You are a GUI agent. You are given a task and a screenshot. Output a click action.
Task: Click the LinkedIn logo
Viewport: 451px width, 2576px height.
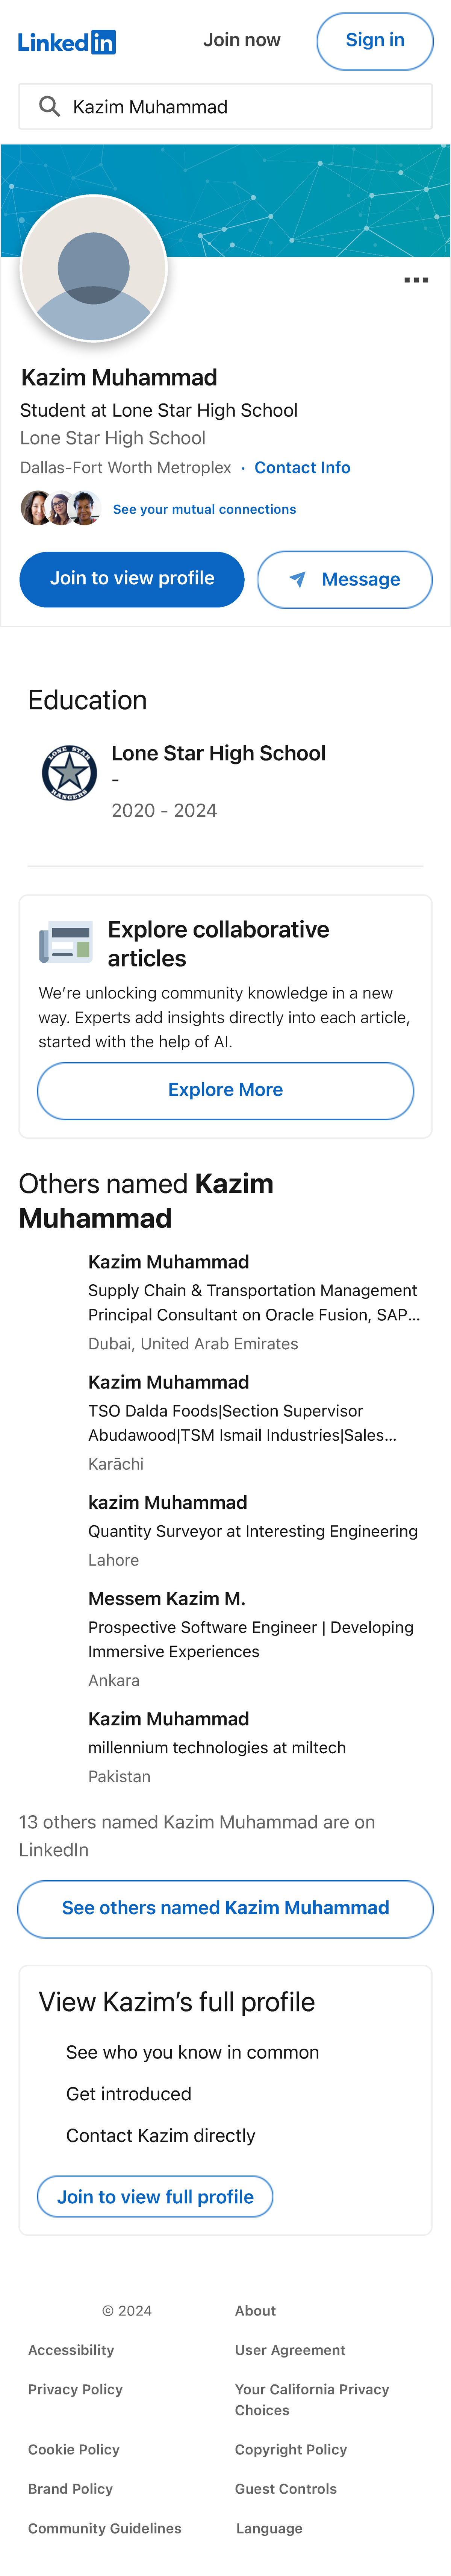[x=67, y=42]
